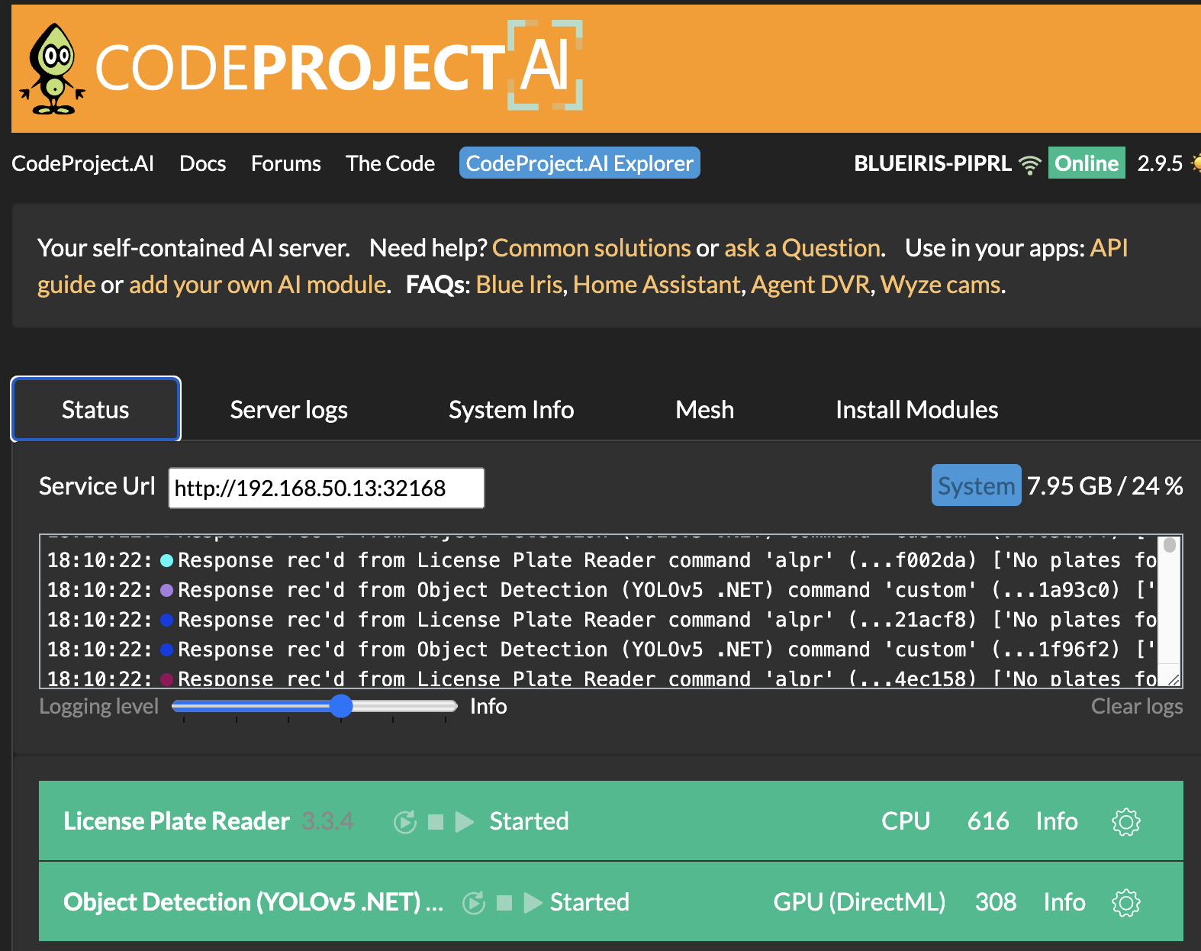Click log entry ending with (...21acf8)

click(601, 620)
